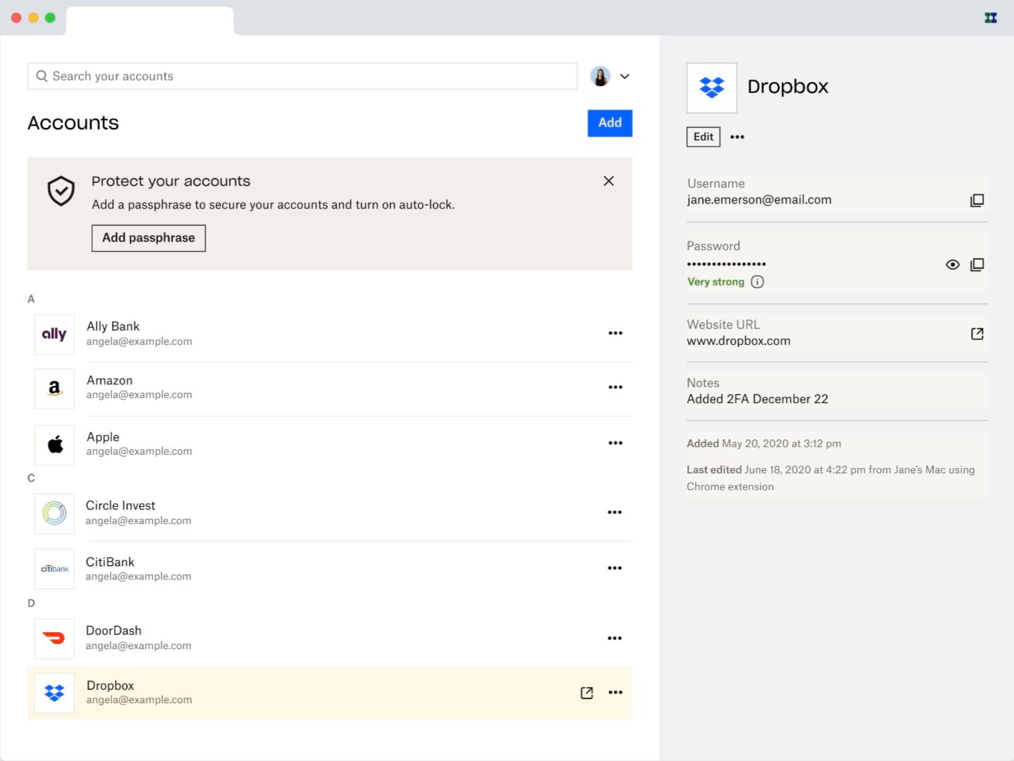The width and height of the screenshot is (1014, 761).
Task: Open the DoorDash options menu
Action: 615,638
